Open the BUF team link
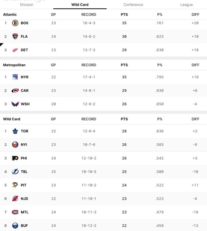The width and height of the screenshot is (207, 231). (x=24, y=226)
